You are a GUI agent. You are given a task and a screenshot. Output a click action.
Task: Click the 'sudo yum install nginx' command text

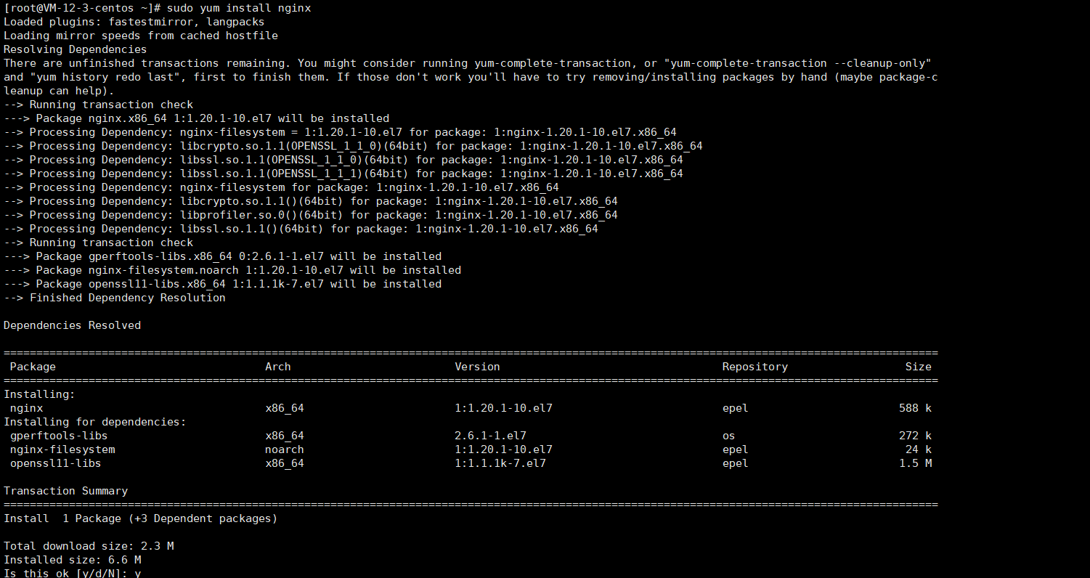239,8
